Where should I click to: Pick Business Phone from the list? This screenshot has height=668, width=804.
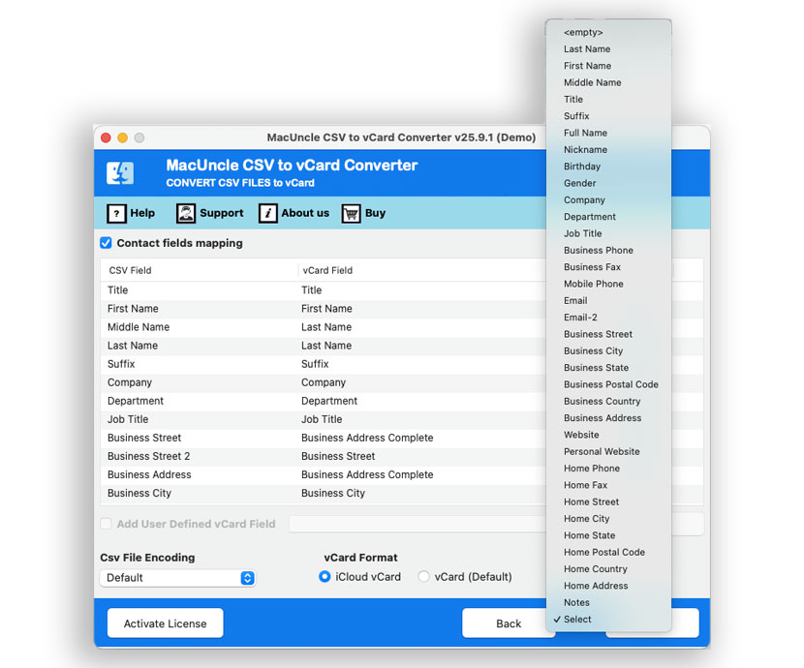[608, 251]
